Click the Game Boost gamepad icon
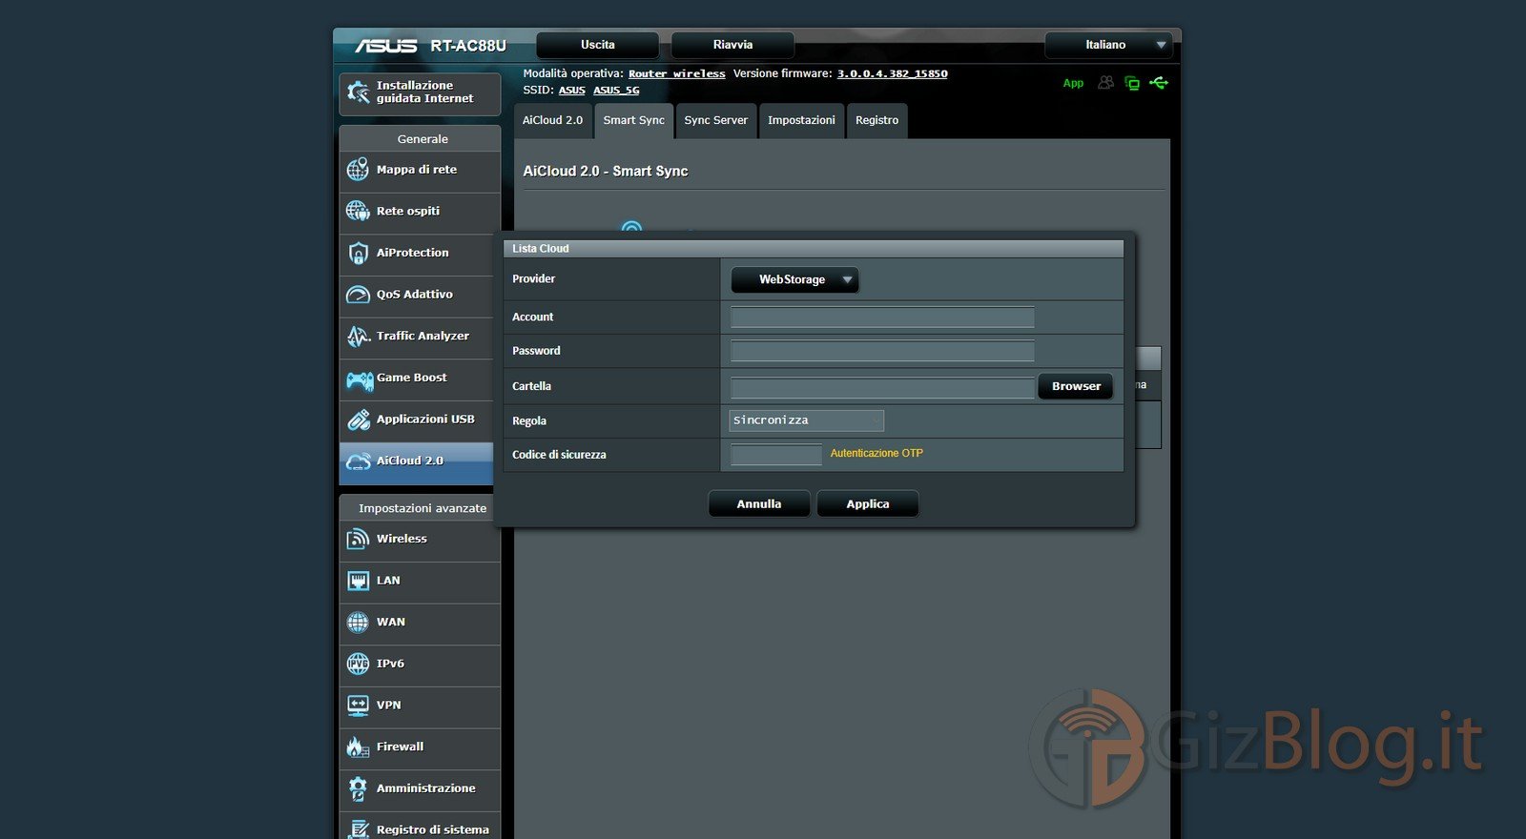The height and width of the screenshot is (839, 1526). (x=360, y=380)
